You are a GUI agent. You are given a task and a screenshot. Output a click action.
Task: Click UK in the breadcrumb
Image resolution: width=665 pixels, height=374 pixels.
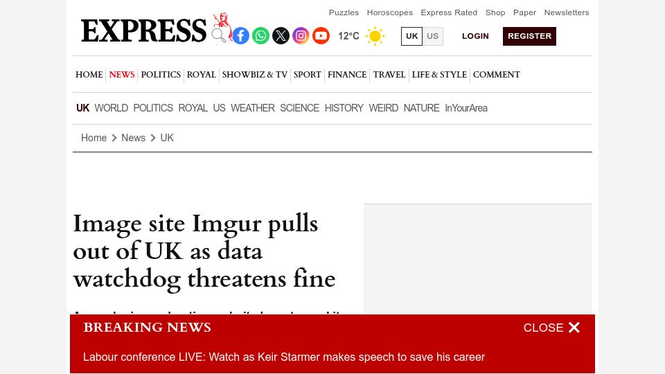click(167, 138)
